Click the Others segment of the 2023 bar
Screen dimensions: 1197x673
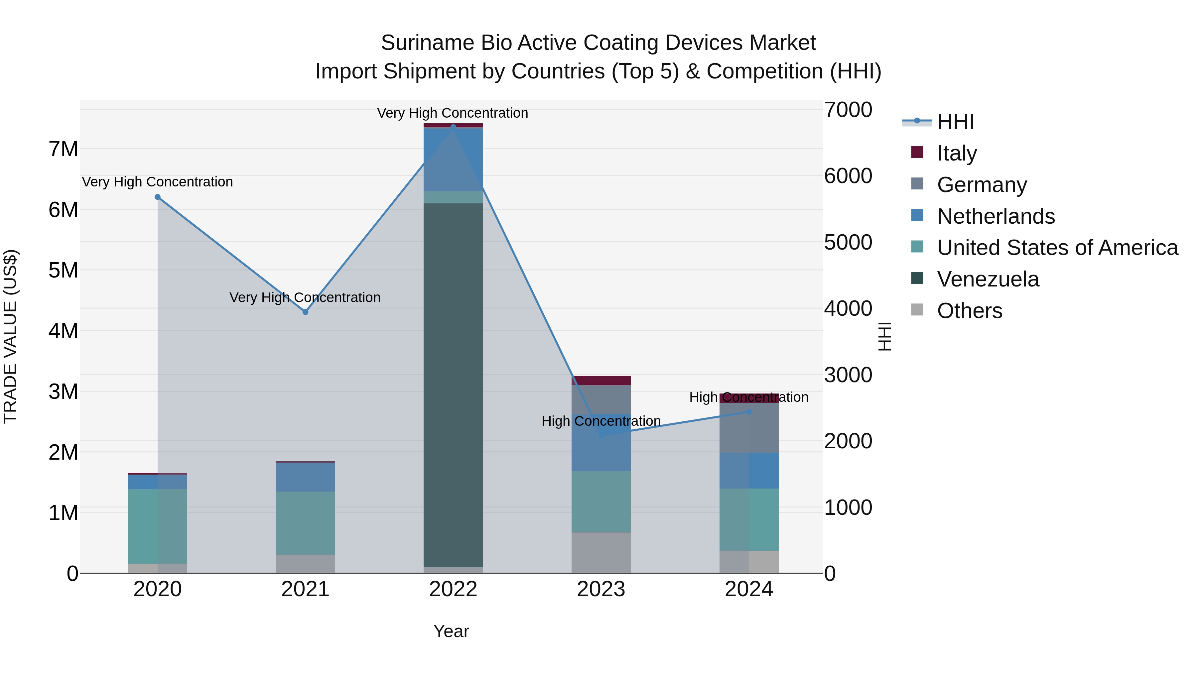601,553
